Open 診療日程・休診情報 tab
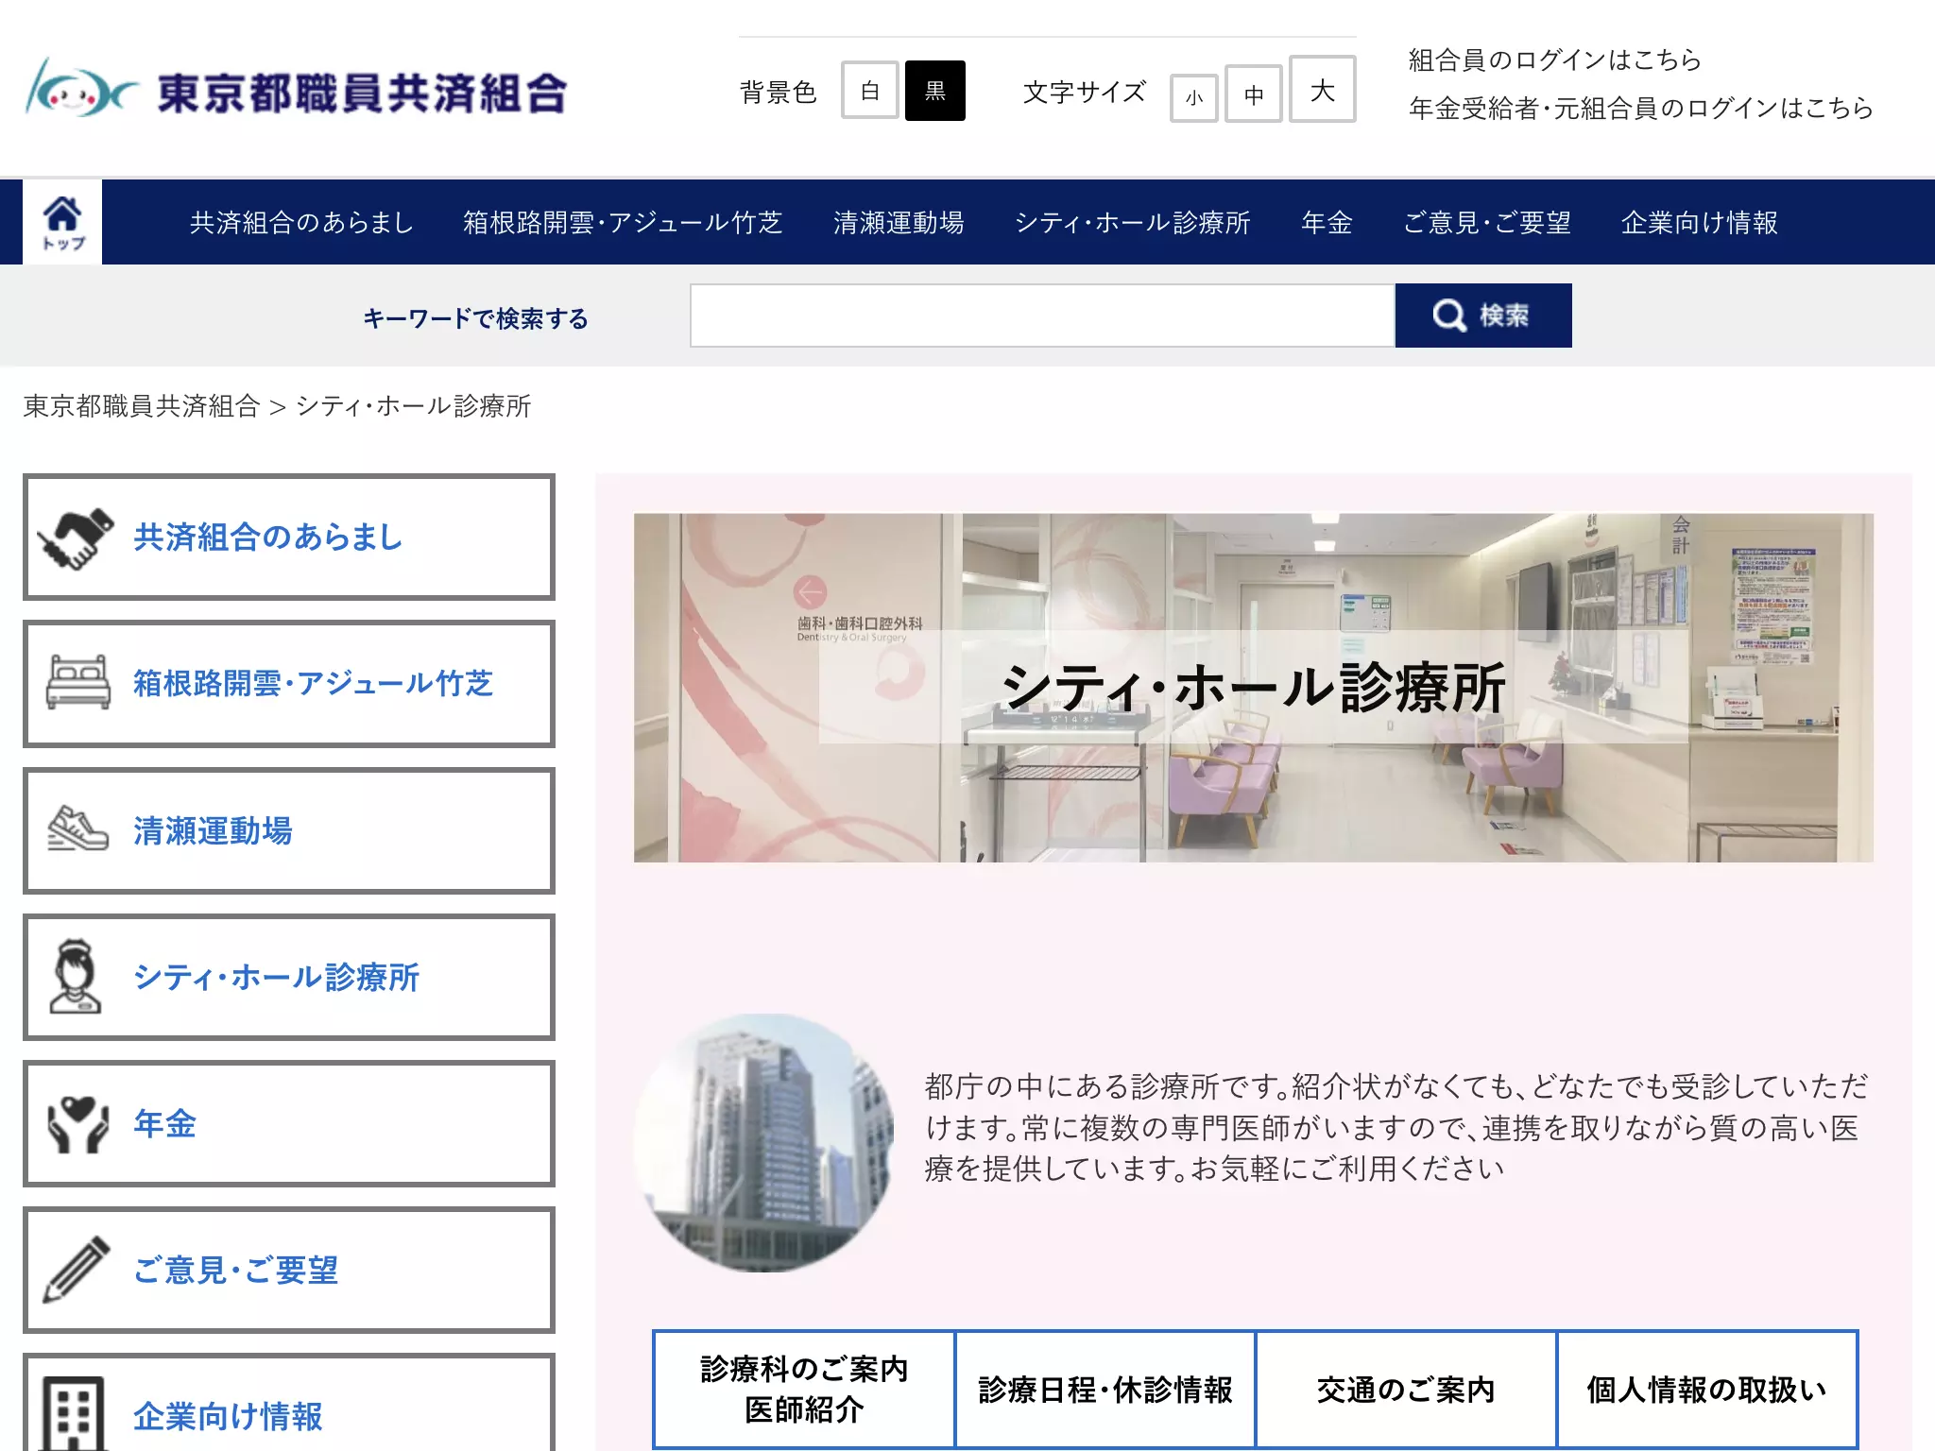Viewport: 1935px width, 1451px height. [x=1104, y=1390]
